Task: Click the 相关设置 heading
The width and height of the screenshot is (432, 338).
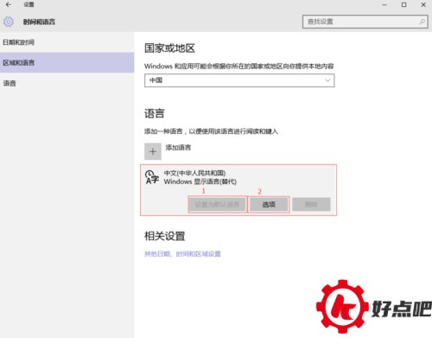Action: pyautogui.click(x=165, y=236)
